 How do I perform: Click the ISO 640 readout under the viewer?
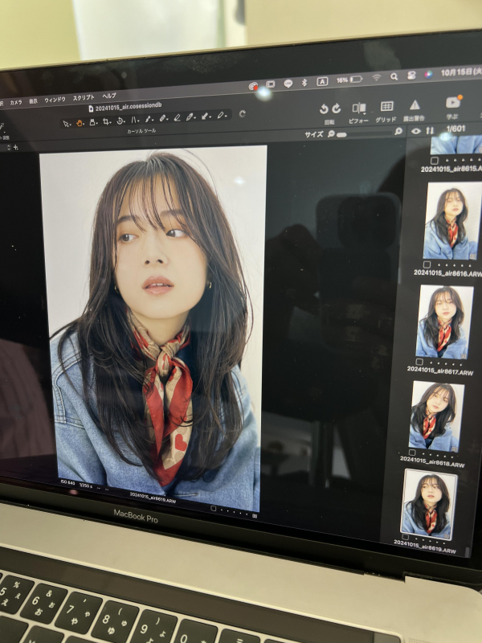point(68,483)
